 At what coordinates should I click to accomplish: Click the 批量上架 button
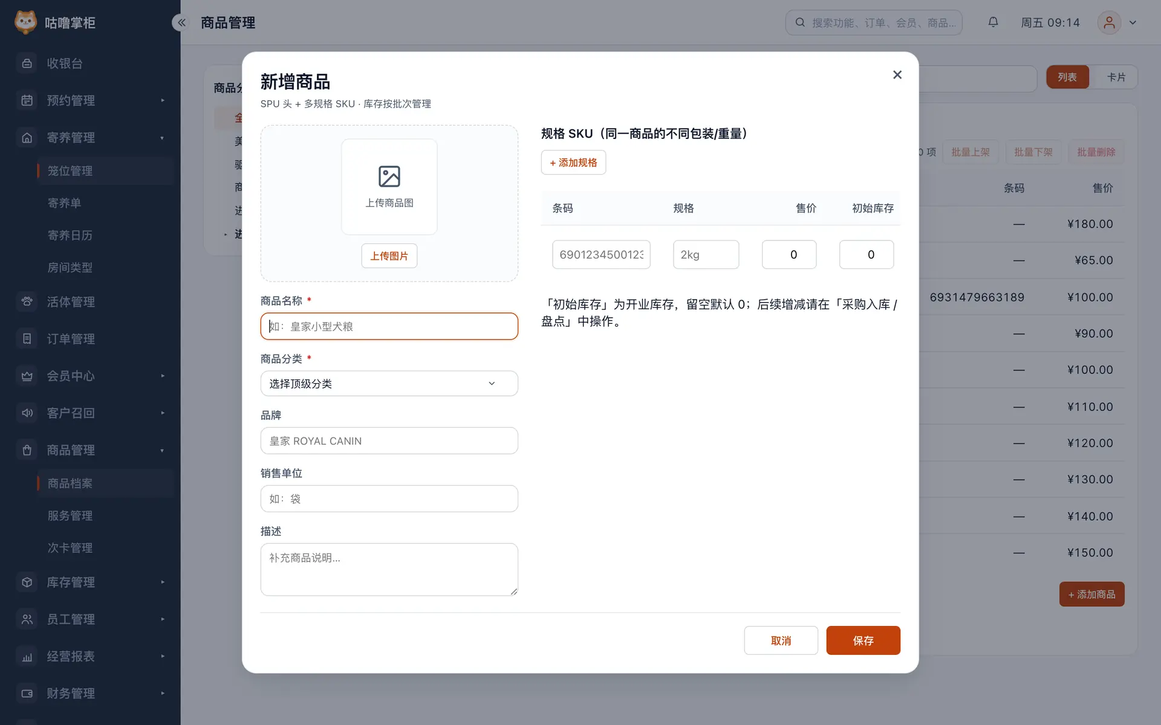pyautogui.click(x=971, y=152)
